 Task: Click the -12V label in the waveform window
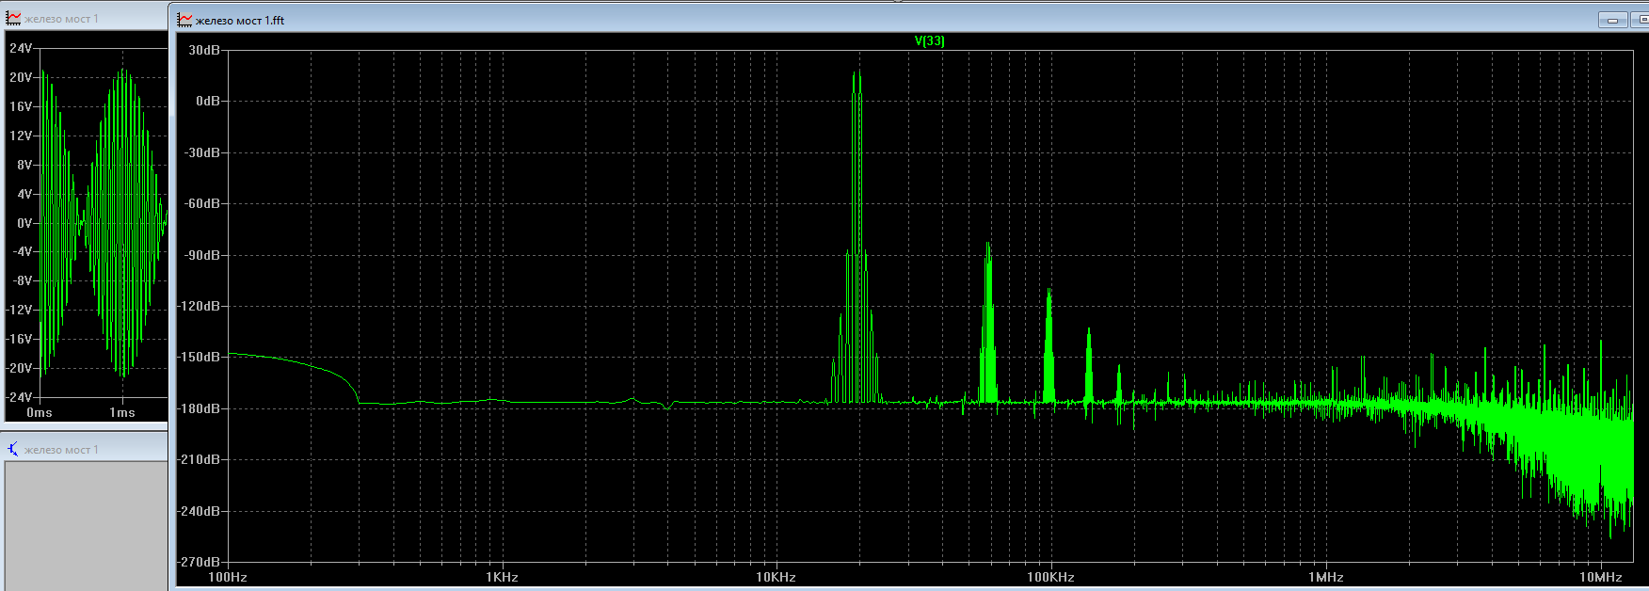pyautogui.click(x=19, y=310)
